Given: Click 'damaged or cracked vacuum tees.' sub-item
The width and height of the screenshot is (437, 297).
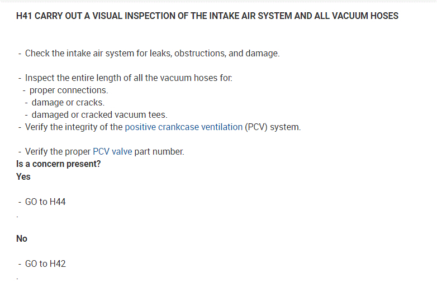Looking at the screenshot, I should tap(99, 115).
